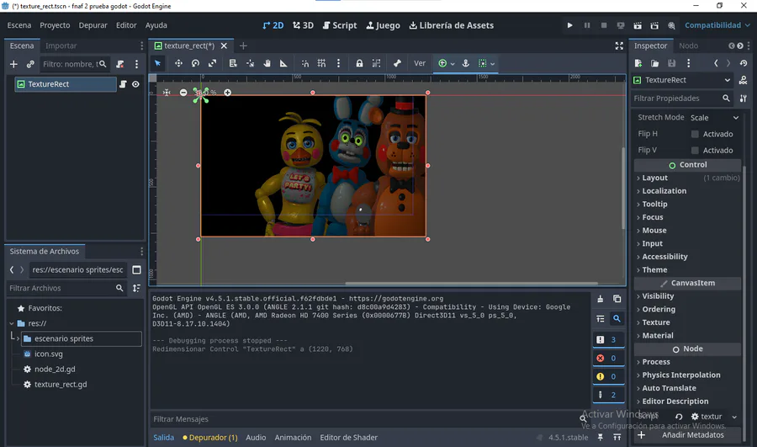Expand escenario sprites folder in file tree

[x=18, y=338]
